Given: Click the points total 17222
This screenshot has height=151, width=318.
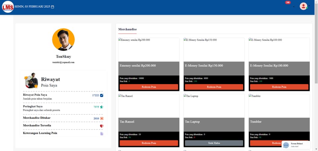Looking at the screenshot, I should (95, 95).
